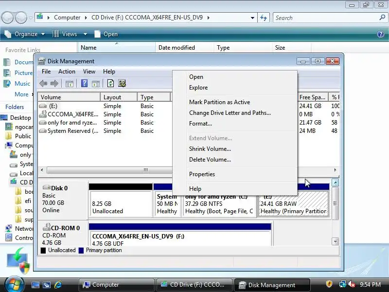Click Desktop in the Folders tree
The image size is (389, 292).
[x=20, y=118]
